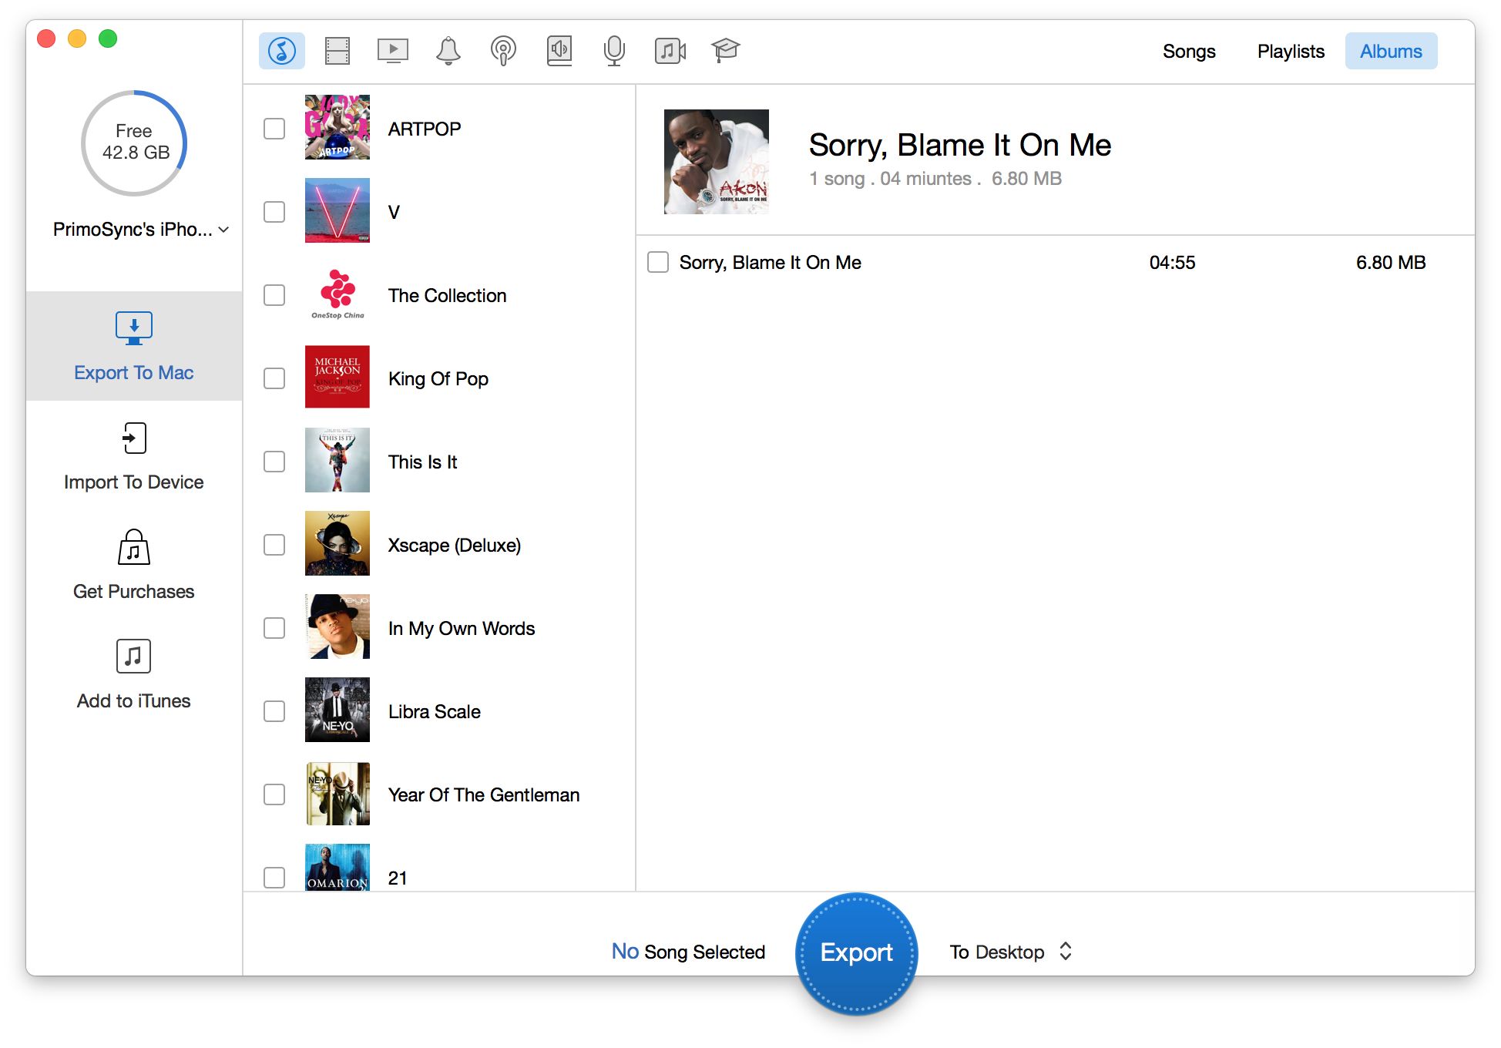Switch to the Albums tab

click(x=1391, y=51)
